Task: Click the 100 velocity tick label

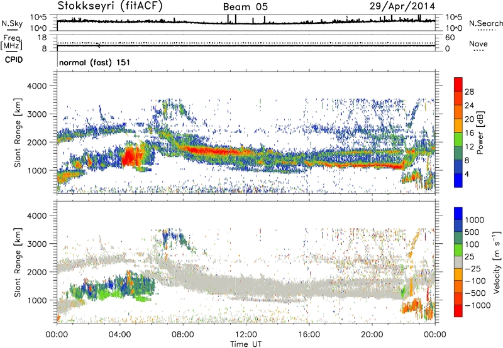Action: 472,244
